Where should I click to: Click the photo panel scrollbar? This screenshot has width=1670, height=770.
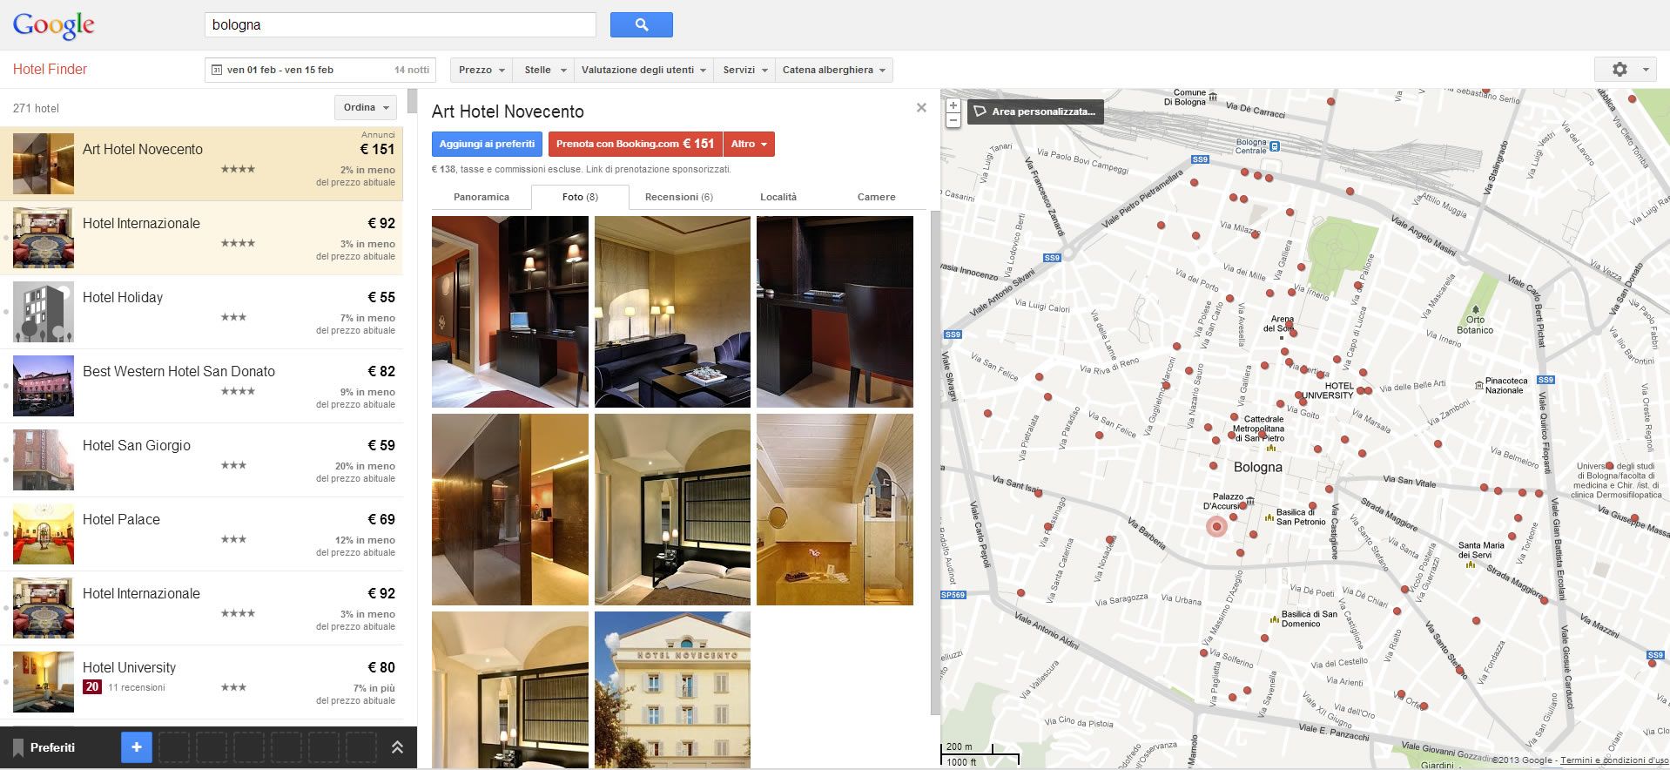click(935, 462)
